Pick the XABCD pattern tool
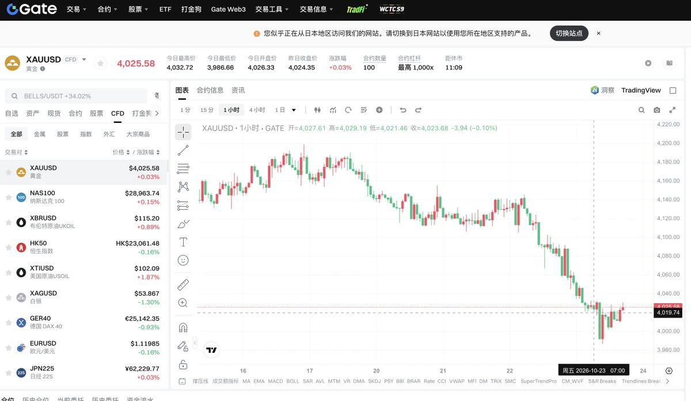Viewport: 691px width, 401px height. point(183,187)
